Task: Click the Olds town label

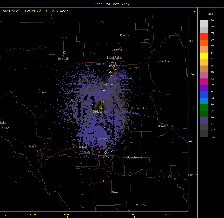Action: (101, 102)
